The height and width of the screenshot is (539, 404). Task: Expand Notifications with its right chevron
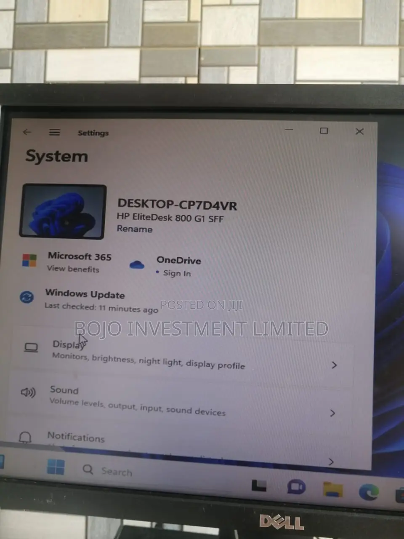(x=331, y=462)
